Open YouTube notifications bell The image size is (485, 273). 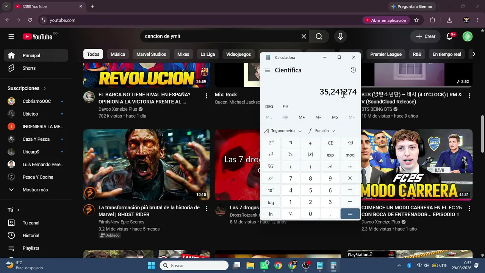450,36
